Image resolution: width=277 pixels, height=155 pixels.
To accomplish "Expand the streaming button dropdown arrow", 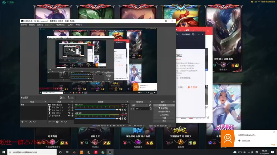I will click(x=173, y=105).
